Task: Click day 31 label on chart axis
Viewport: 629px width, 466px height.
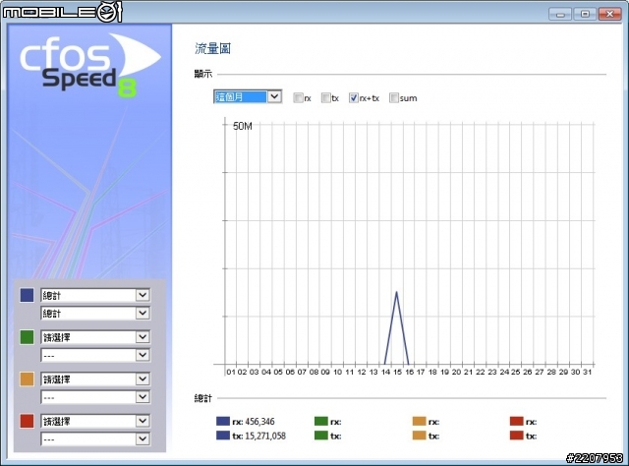Action: pyautogui.click(x=588, y=372)
